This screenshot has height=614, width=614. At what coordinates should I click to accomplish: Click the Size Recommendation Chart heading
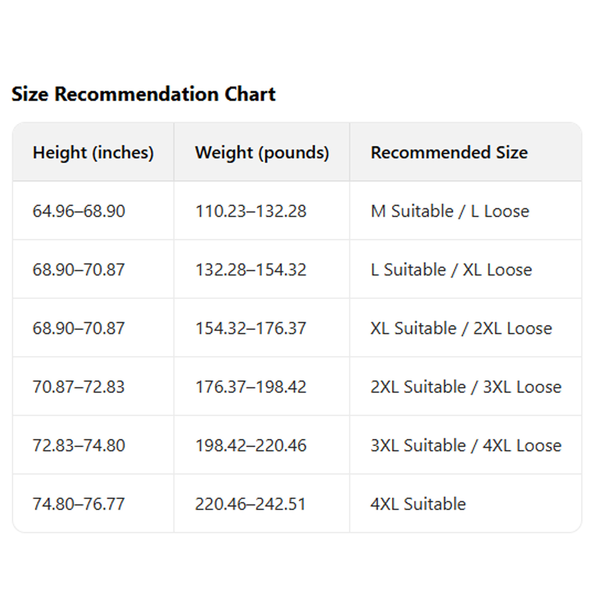tap(143, 94)
